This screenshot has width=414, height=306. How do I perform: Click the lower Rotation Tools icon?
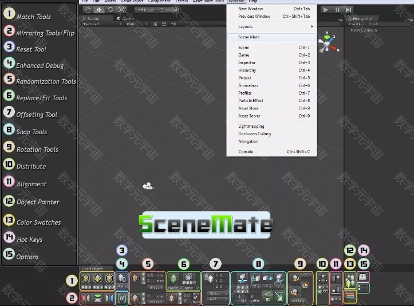pyautogui.click(x=294, y=292)
